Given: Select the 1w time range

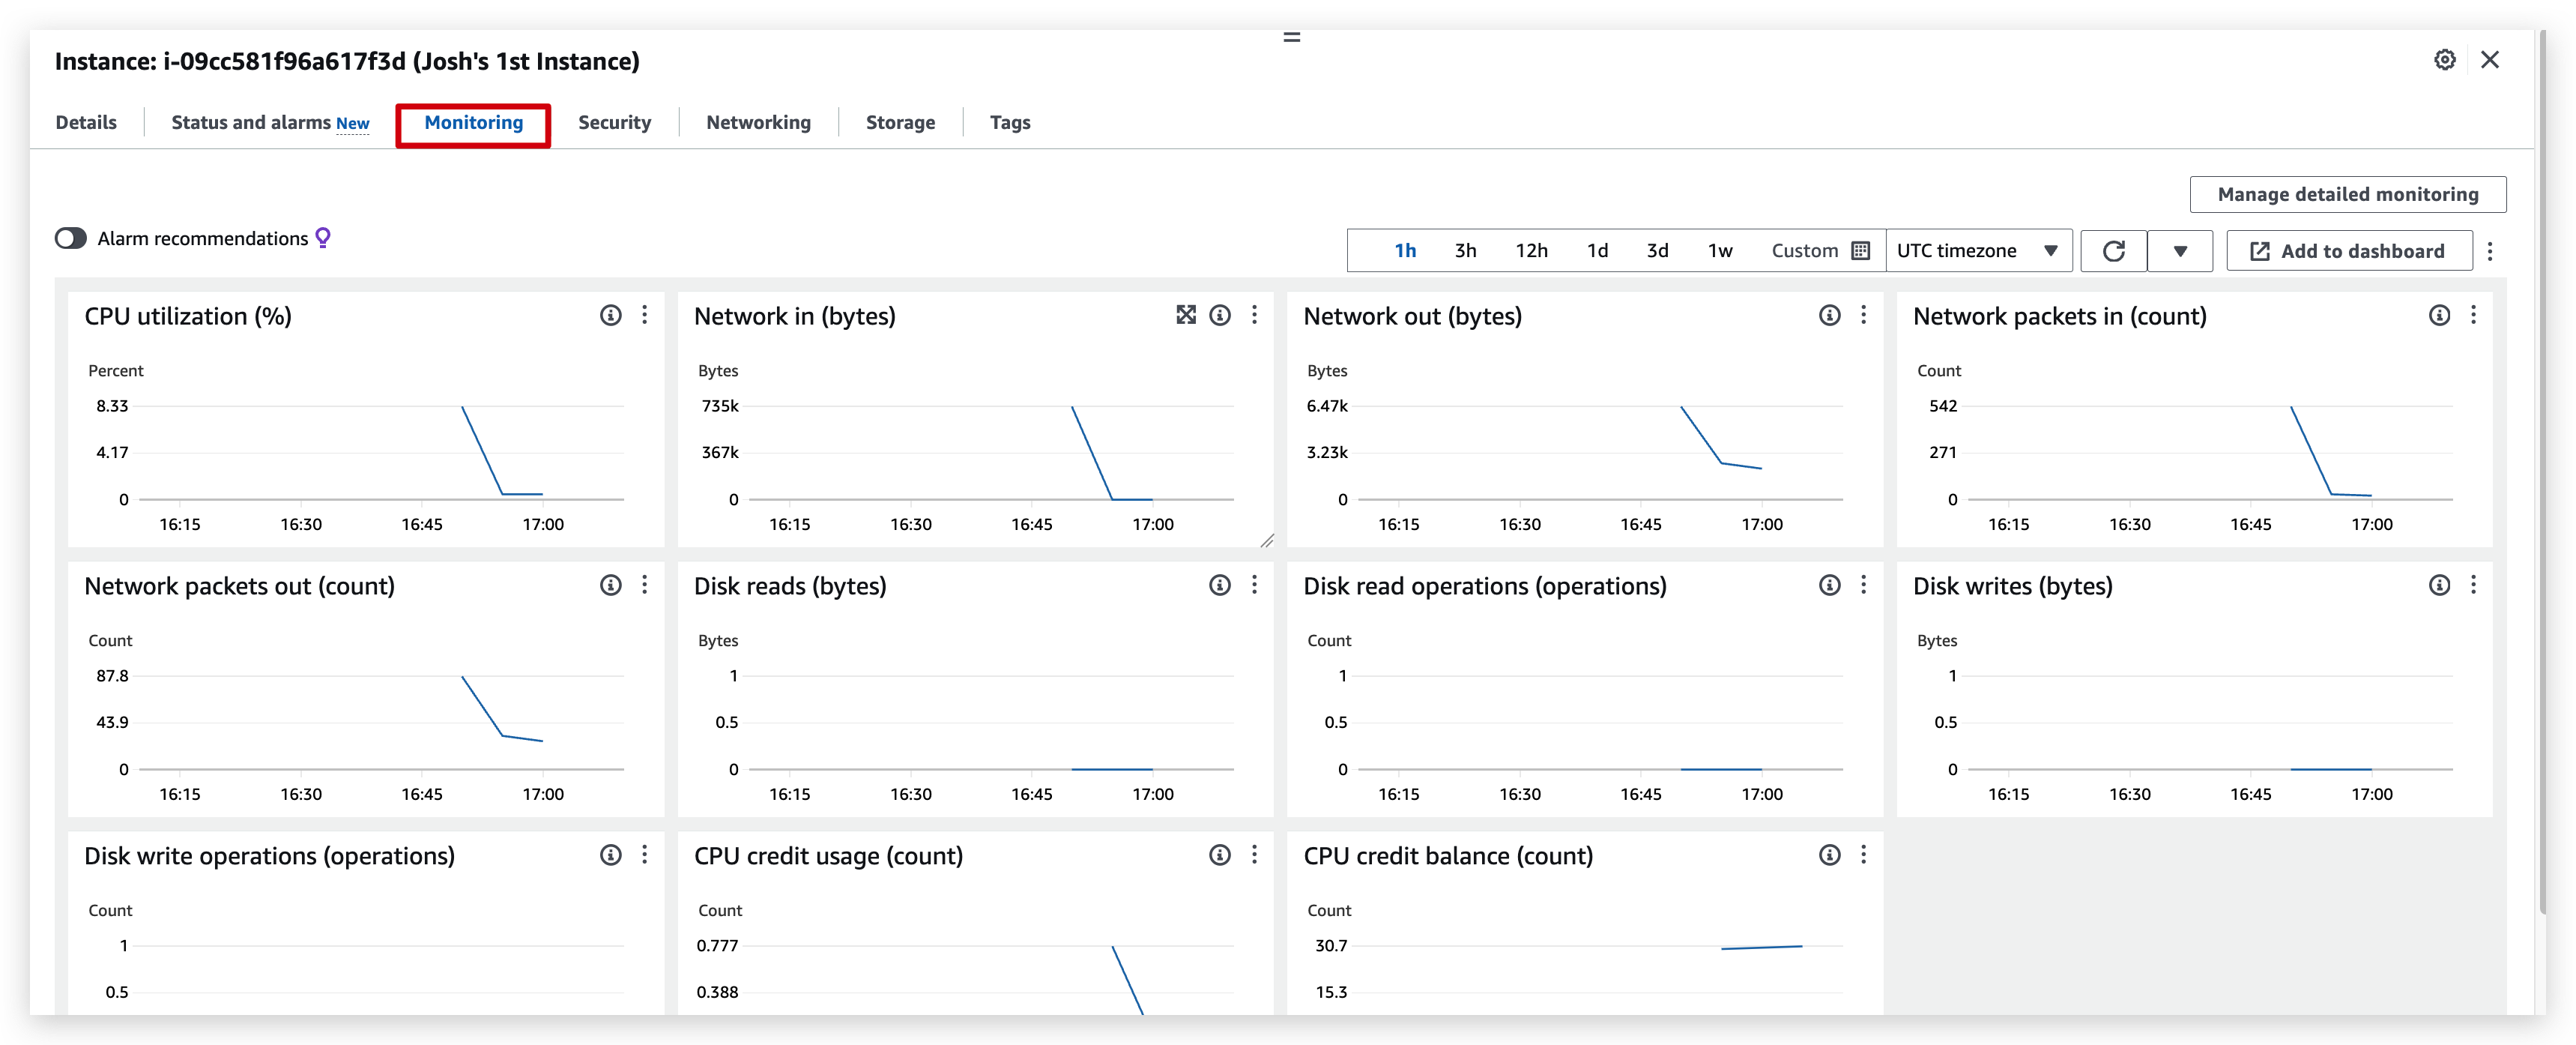Looking at the screenshot, I should [x=1720, y=250].
